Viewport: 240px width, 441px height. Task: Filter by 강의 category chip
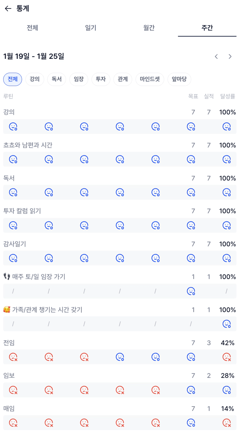pyautogui.click(x=35, y=79)
